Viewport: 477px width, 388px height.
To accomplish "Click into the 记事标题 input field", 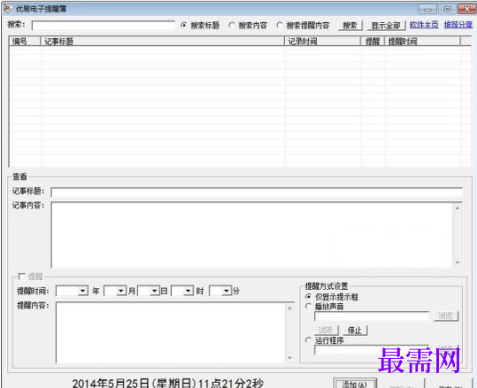I will (x=257, y=192).
